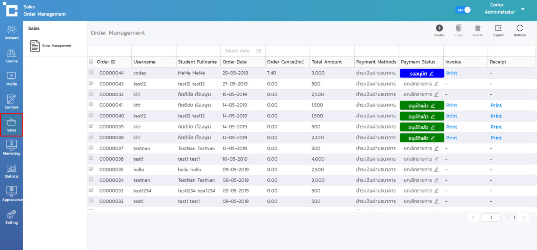Screen dimensions: 537x250
Task: Print the receipt for order 00000041
Action: [x=496, y=105]
